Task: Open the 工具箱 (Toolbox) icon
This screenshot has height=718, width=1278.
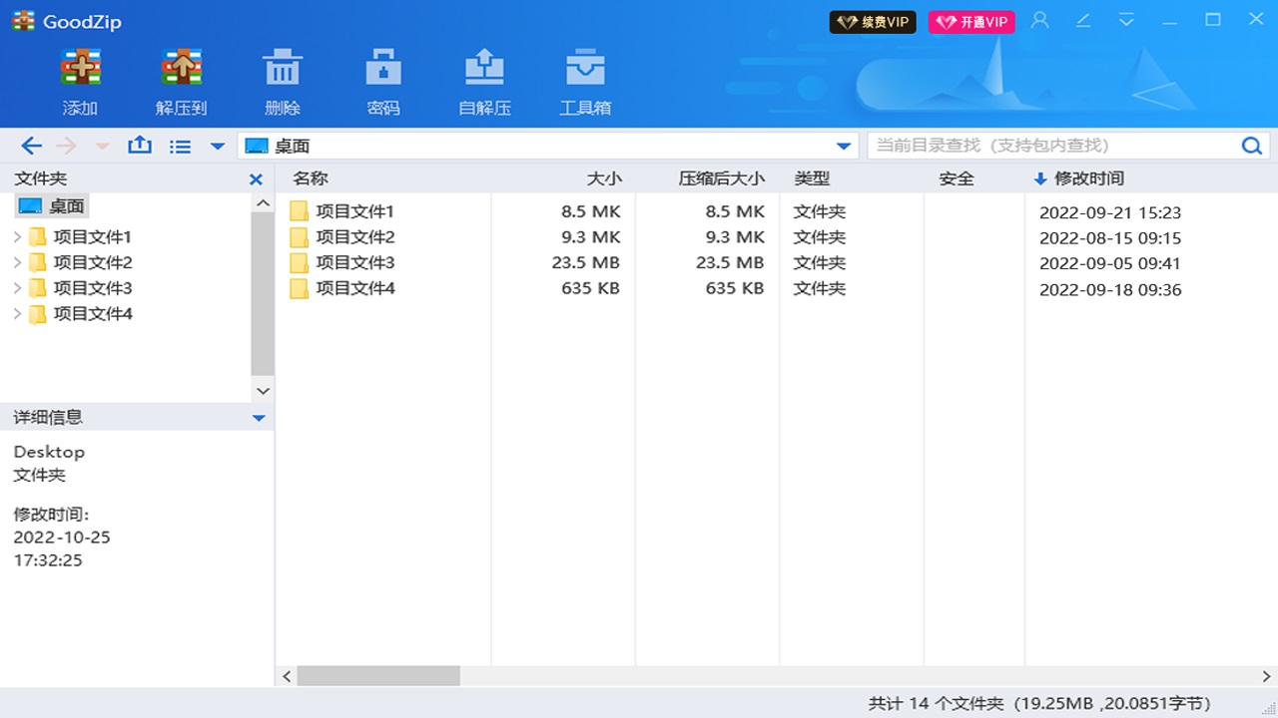Action: [586, 80]
